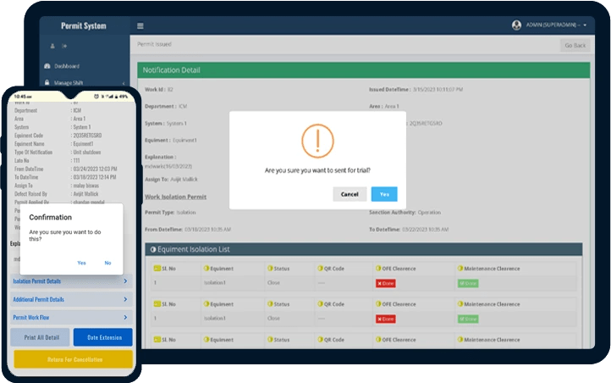Click the logout icon in the sidebar

click(x=64, y=46)
